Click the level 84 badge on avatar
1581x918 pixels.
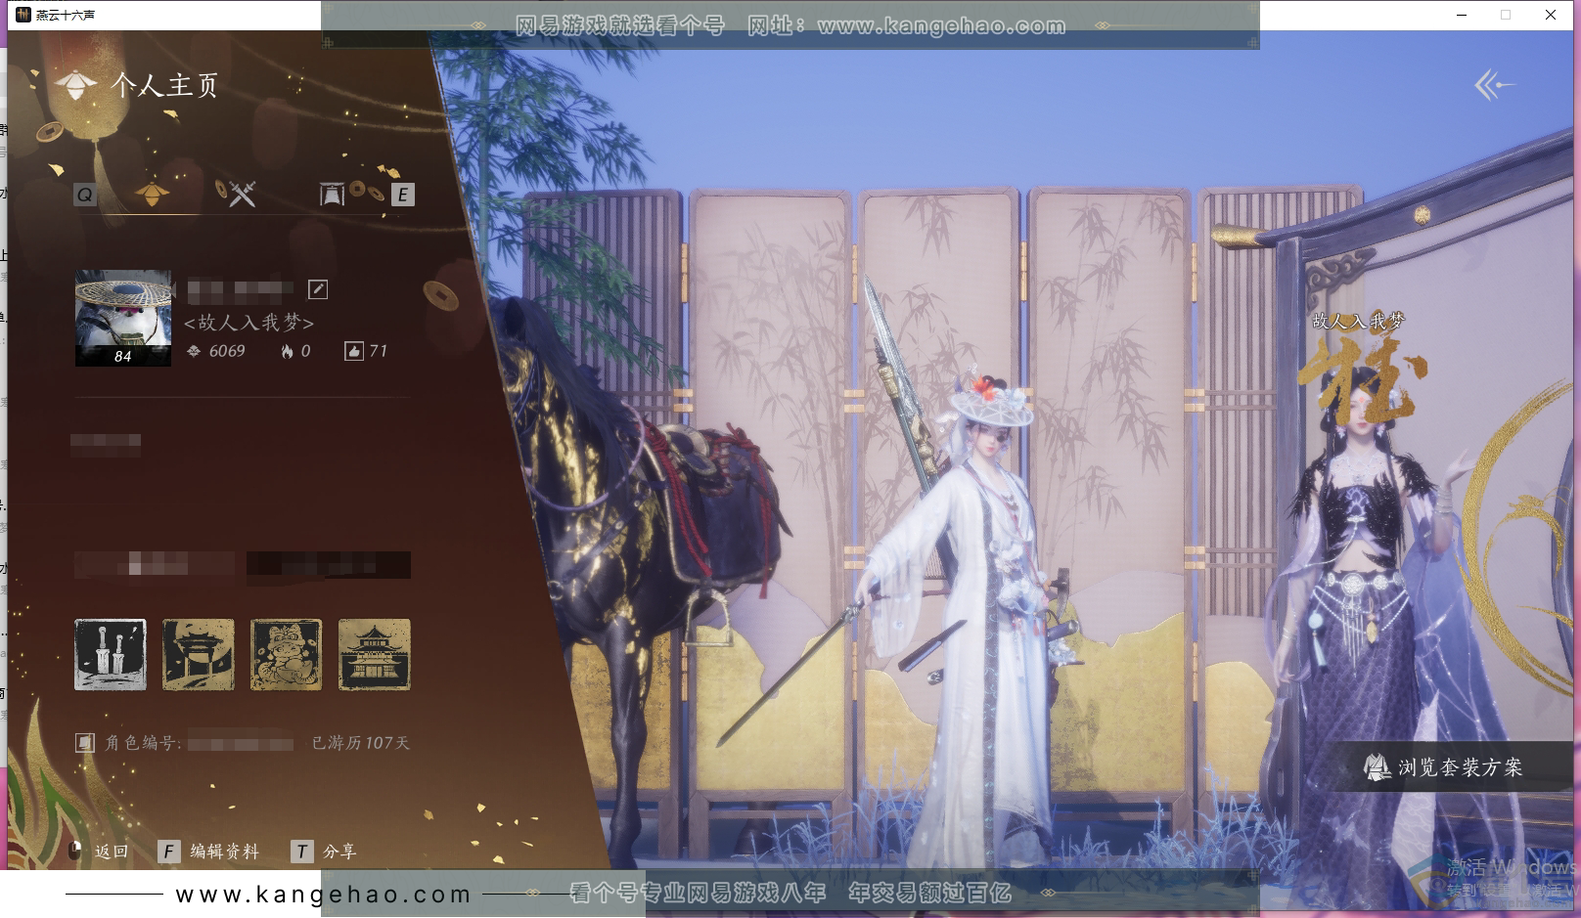[122, 357]
